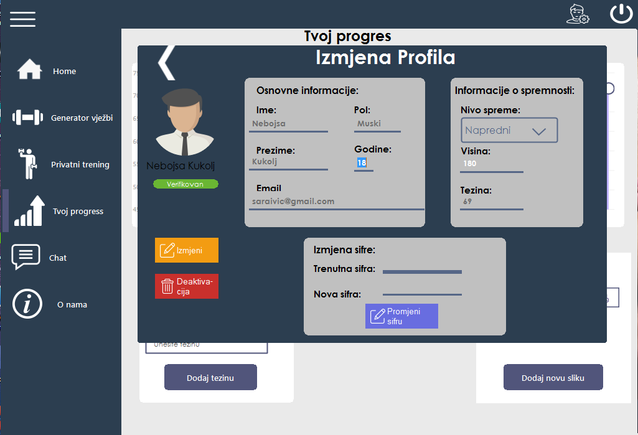Image resolution: width=638 pixels, height=435 pixels.
Task: Click the Chat speech bubble icon
Action: coord(26,257)
